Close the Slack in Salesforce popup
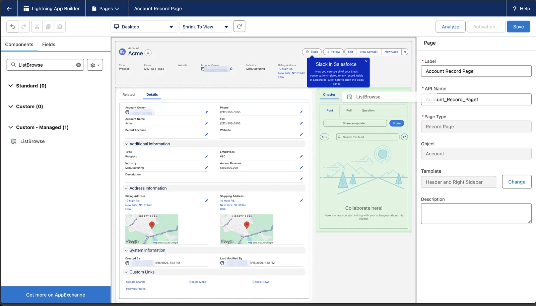 coord(366,61)
